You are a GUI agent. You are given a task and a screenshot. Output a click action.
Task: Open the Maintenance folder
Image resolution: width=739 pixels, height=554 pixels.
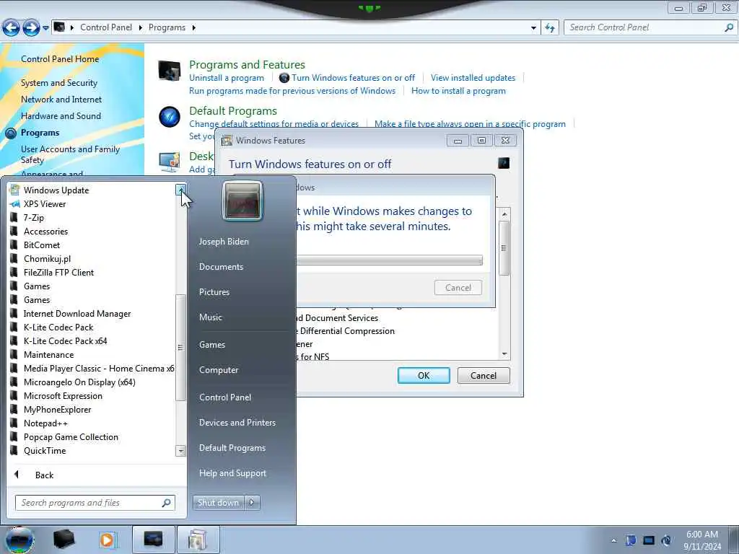48,355
